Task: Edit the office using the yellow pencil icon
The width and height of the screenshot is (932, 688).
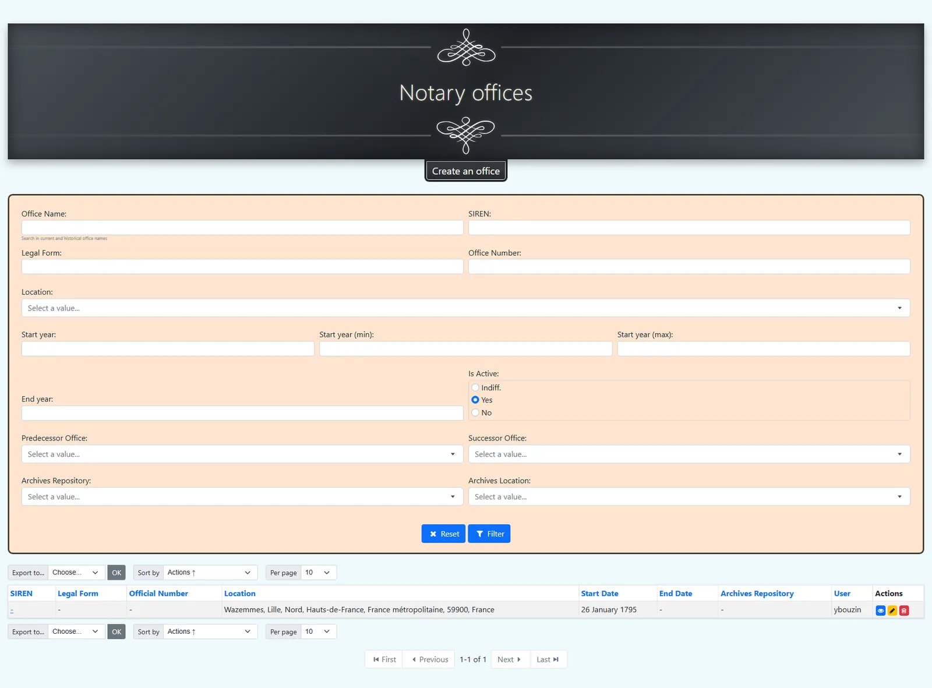Action: point(892,611)
